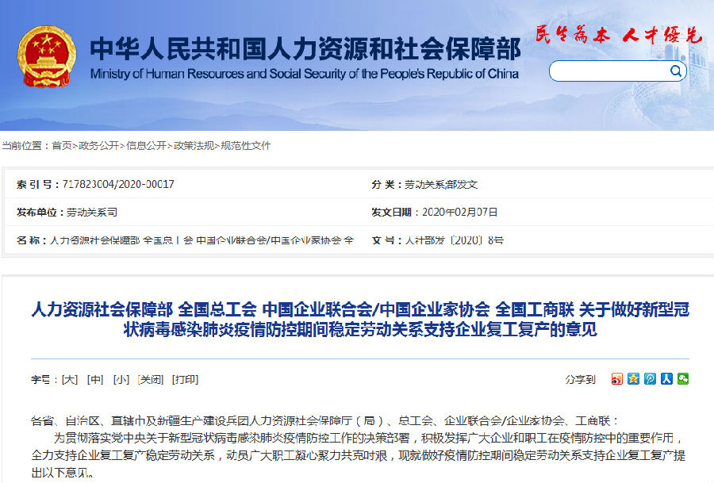Go to 首页 in breadcrumb
This screenshot has height=483, width=714.
point(61,146)
